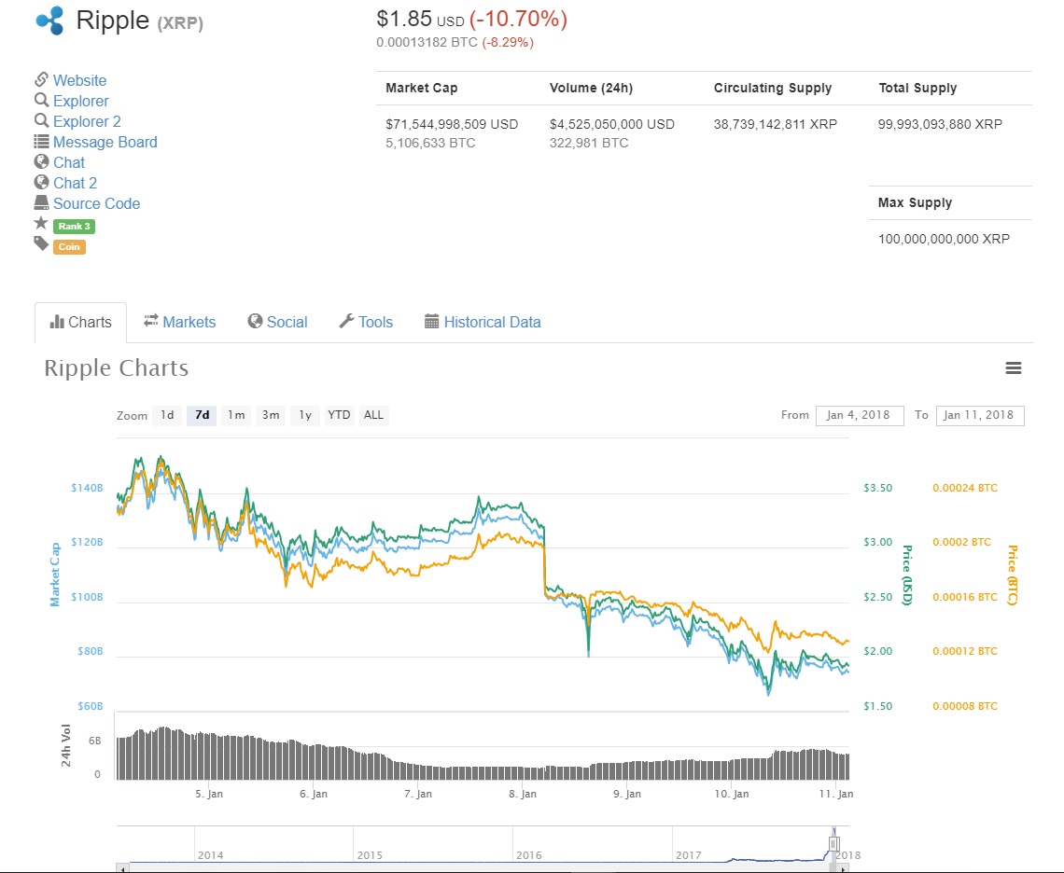Set chart zoom to 7d
Screen dimensions: 1064x873
203,415
